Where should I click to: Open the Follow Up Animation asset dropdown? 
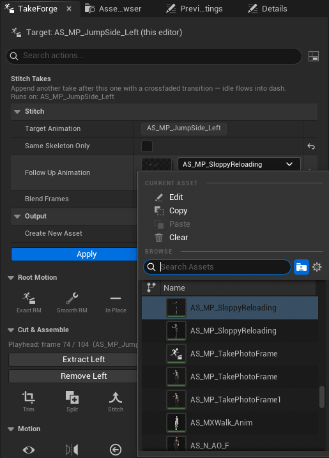click(239, 164)
